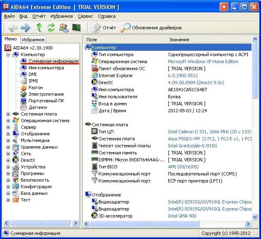Expand the Конфигурация tree node
The width and height of the screenshot is (261, 239).
[x=8, y=187]
